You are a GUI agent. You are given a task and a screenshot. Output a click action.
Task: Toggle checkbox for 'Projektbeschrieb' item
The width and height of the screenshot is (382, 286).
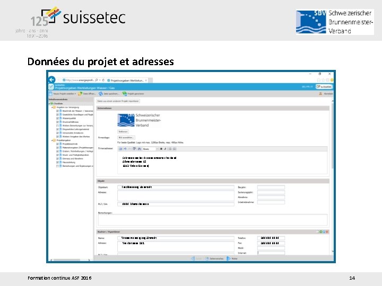click(x=57, y=144)
